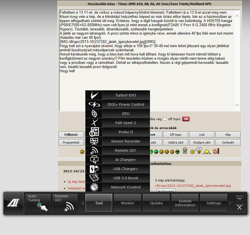250x235 pixels.
Task: Insert the flat yellow blob emoticon
Action: (x=207, y=152)
